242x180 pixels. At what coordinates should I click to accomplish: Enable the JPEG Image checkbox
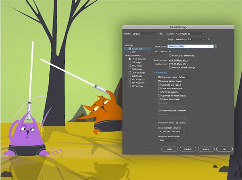coord(129,66)
